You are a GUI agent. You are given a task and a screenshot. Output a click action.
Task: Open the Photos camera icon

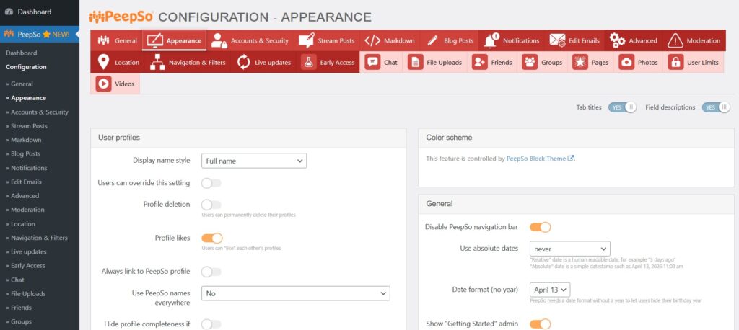[626, 62]
